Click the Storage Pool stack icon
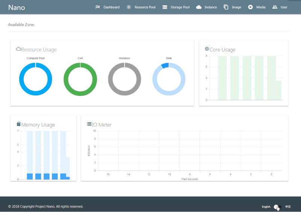Screen dimensions: 301x212 click(165, 7)
